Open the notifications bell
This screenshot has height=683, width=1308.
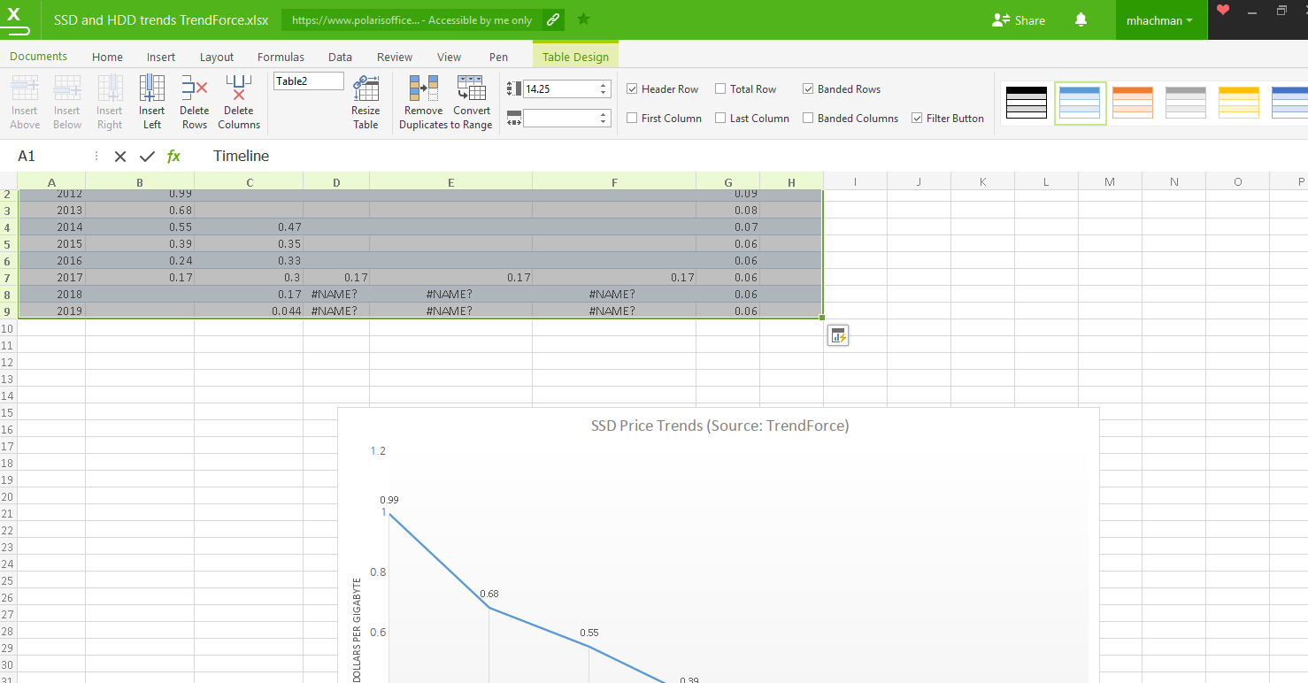1081,19
